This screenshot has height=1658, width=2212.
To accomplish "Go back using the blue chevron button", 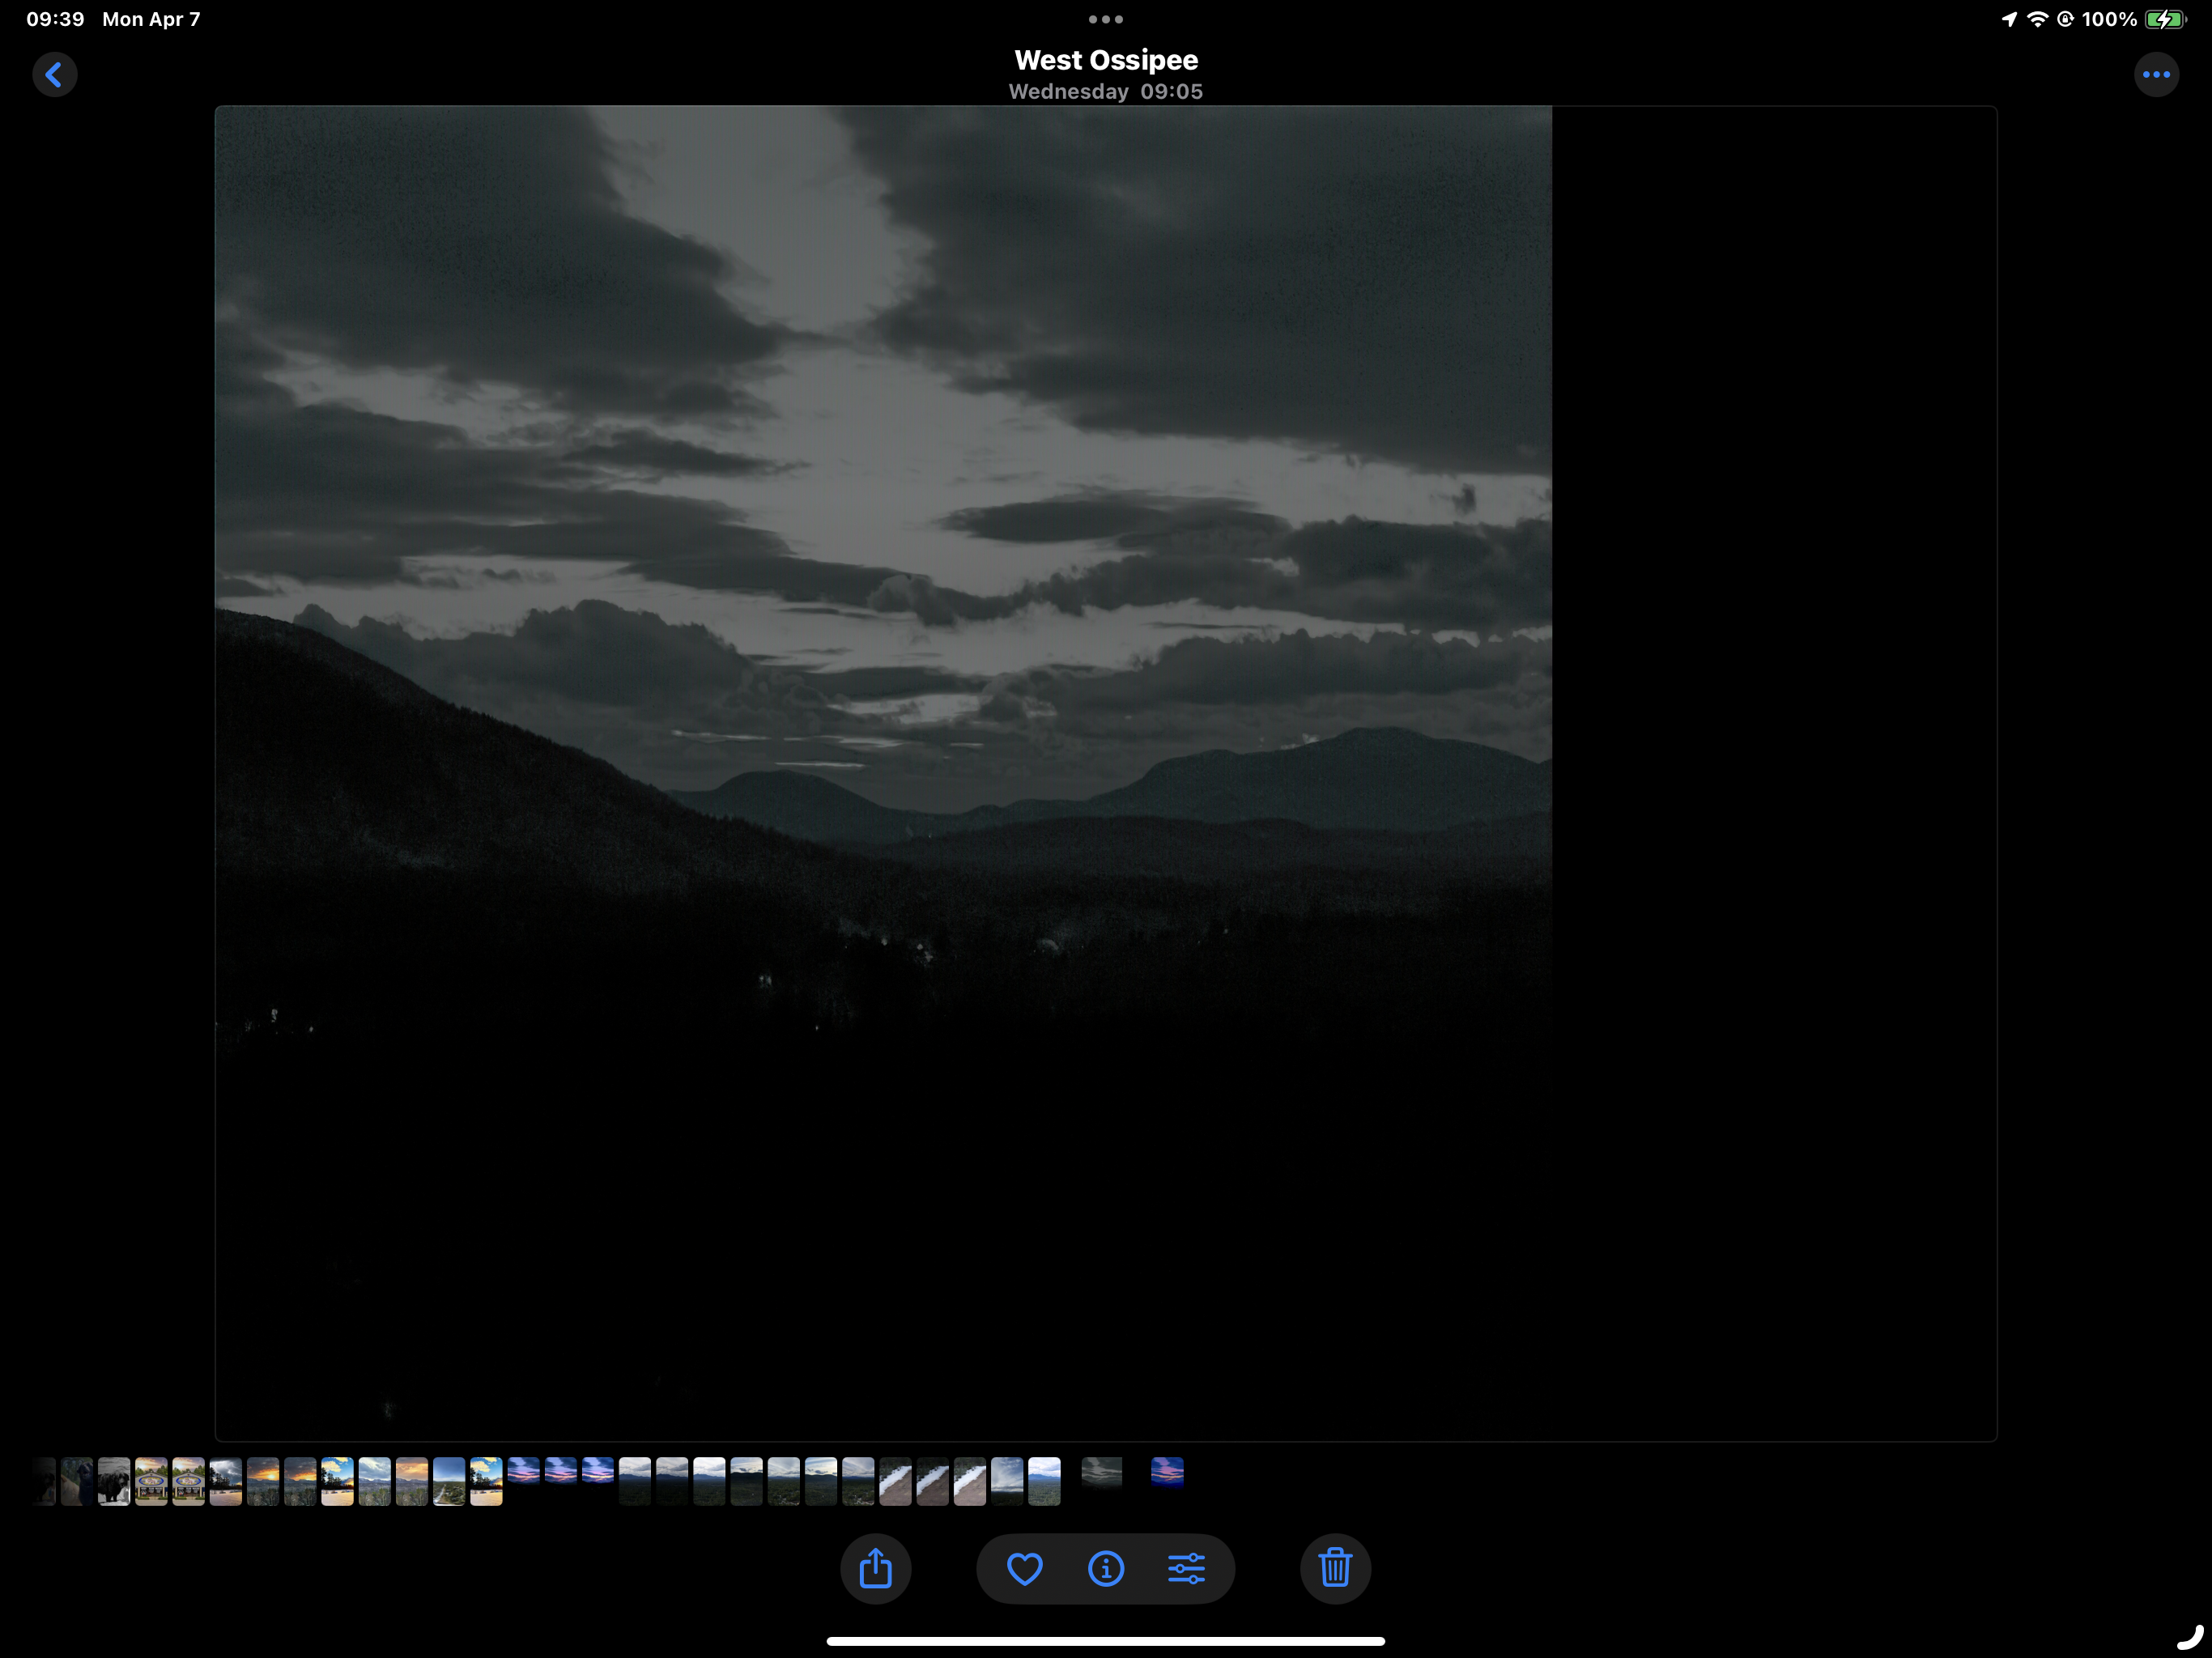I will pos(54,74).
